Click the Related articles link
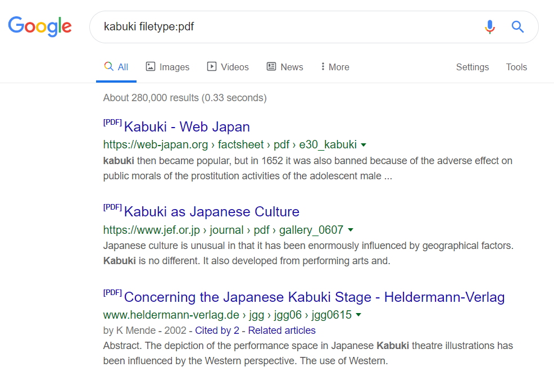 click(281, 330)
